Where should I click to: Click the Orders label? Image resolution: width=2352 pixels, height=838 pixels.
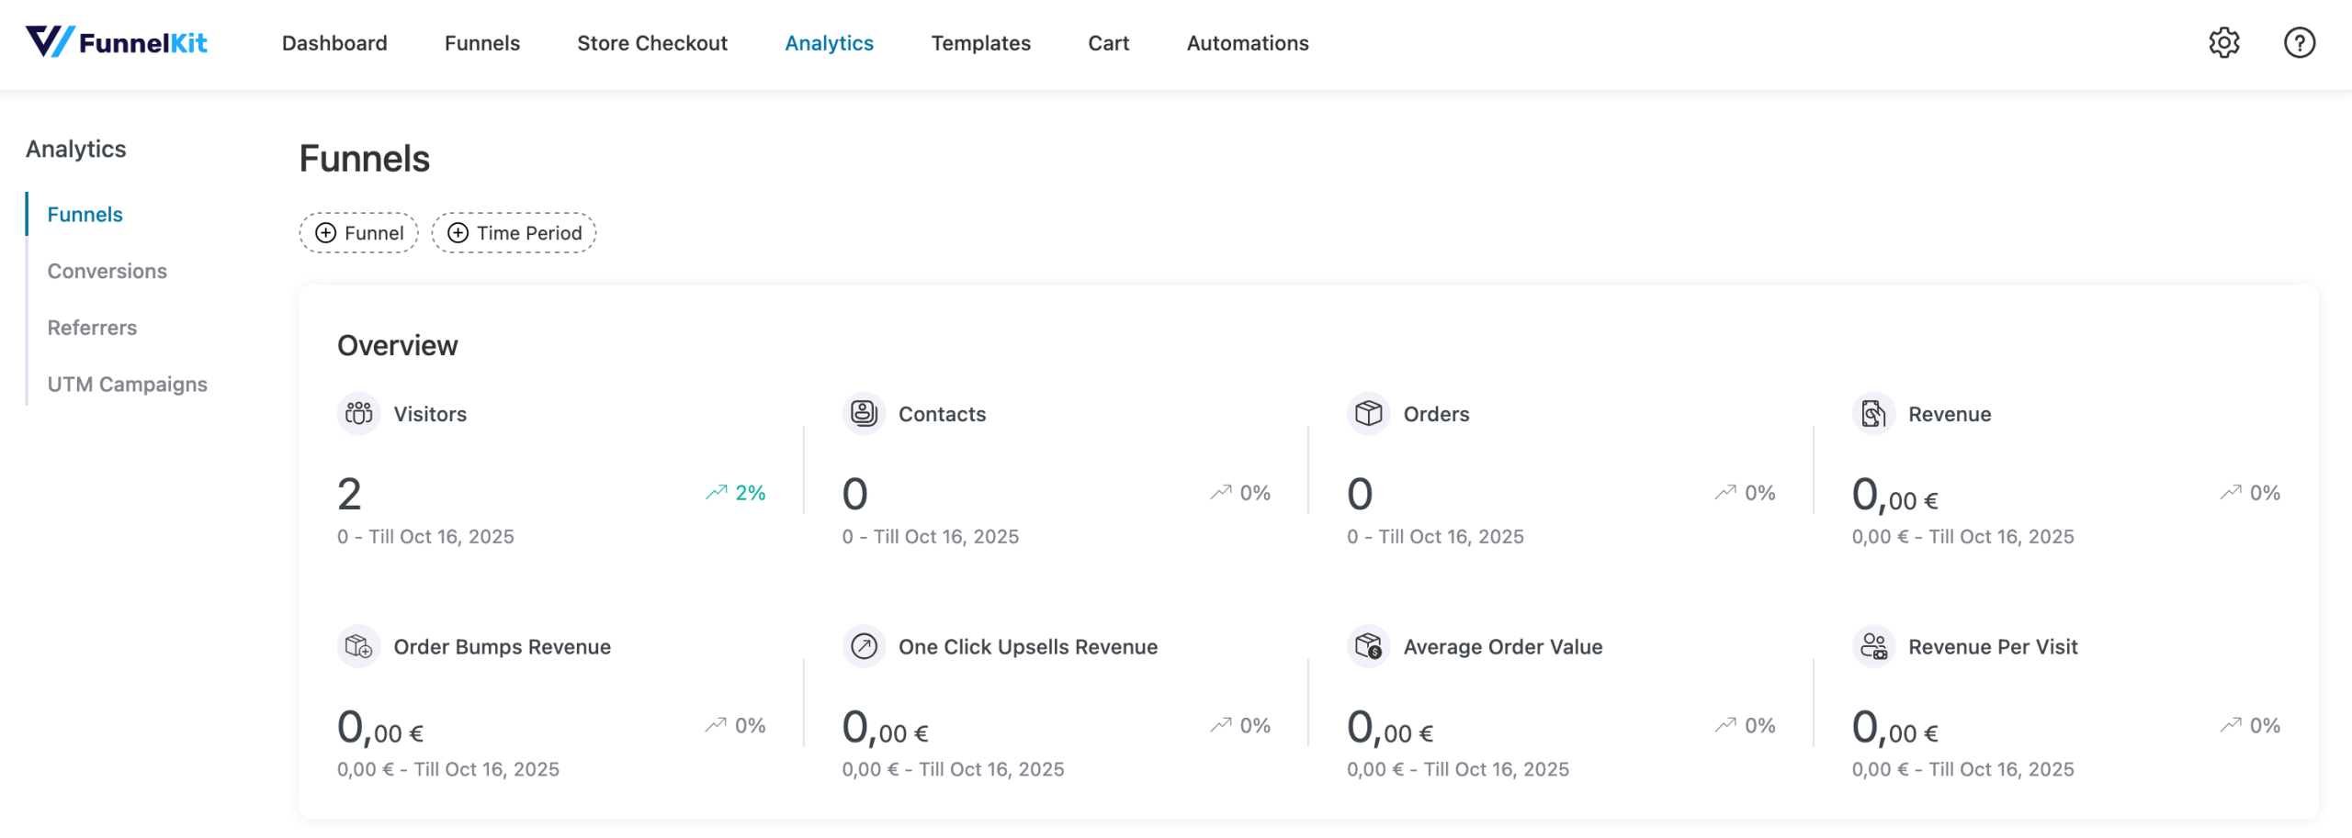pyautogui.click(x=1436, y=415)
